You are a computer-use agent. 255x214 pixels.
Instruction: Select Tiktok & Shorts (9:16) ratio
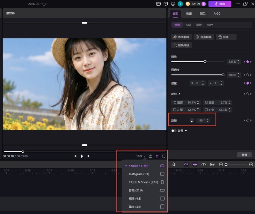point(144,182)
